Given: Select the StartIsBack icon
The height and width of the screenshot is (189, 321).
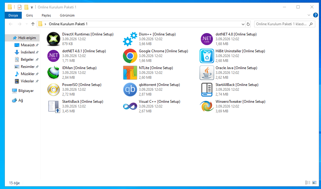Looking at the screenshot, I should click(x=54, y=106).
